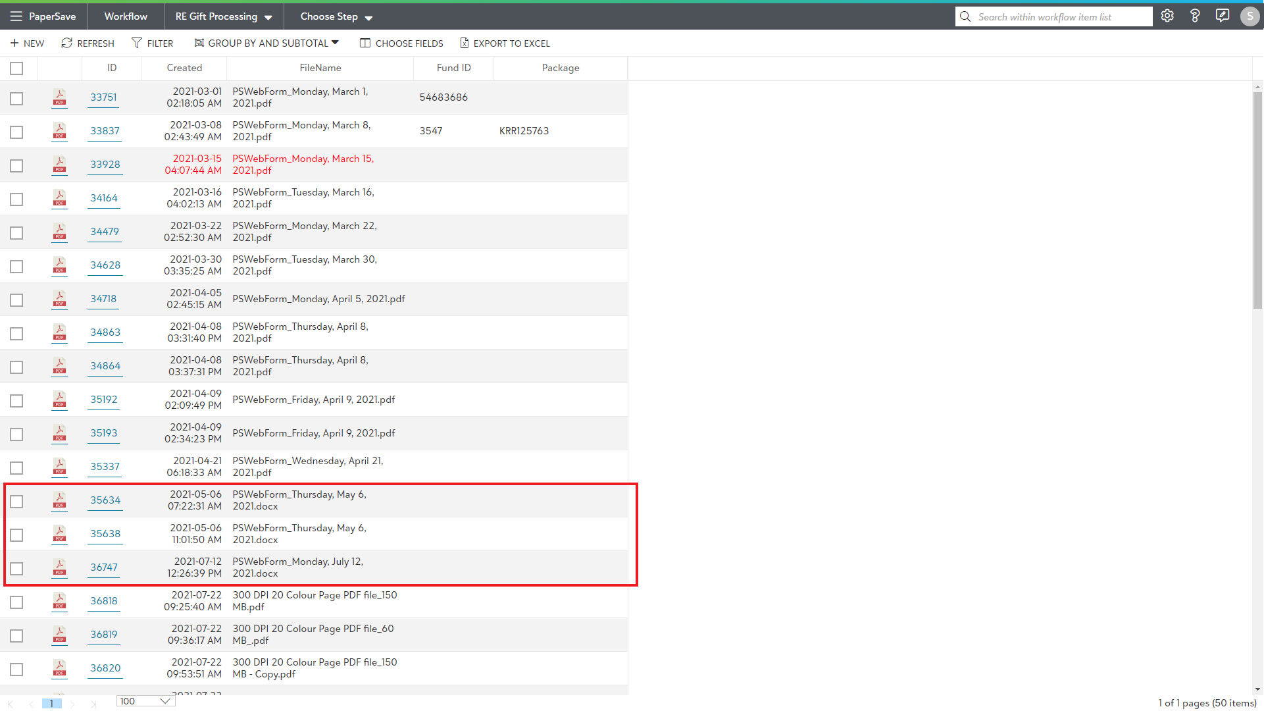Open PDF icon for item 33837
1264x711 pixels.
click(x=59, y=131)
